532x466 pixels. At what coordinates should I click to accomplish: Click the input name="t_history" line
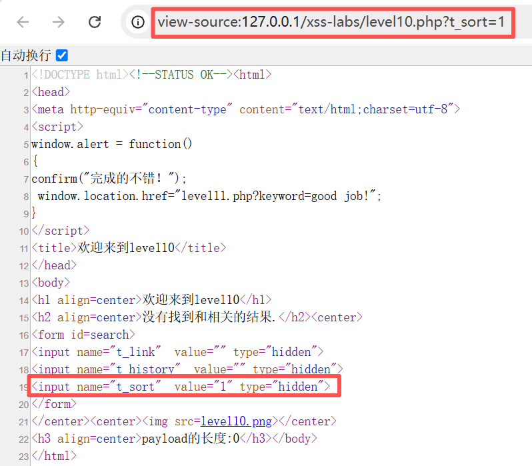(x=187, y=369)
